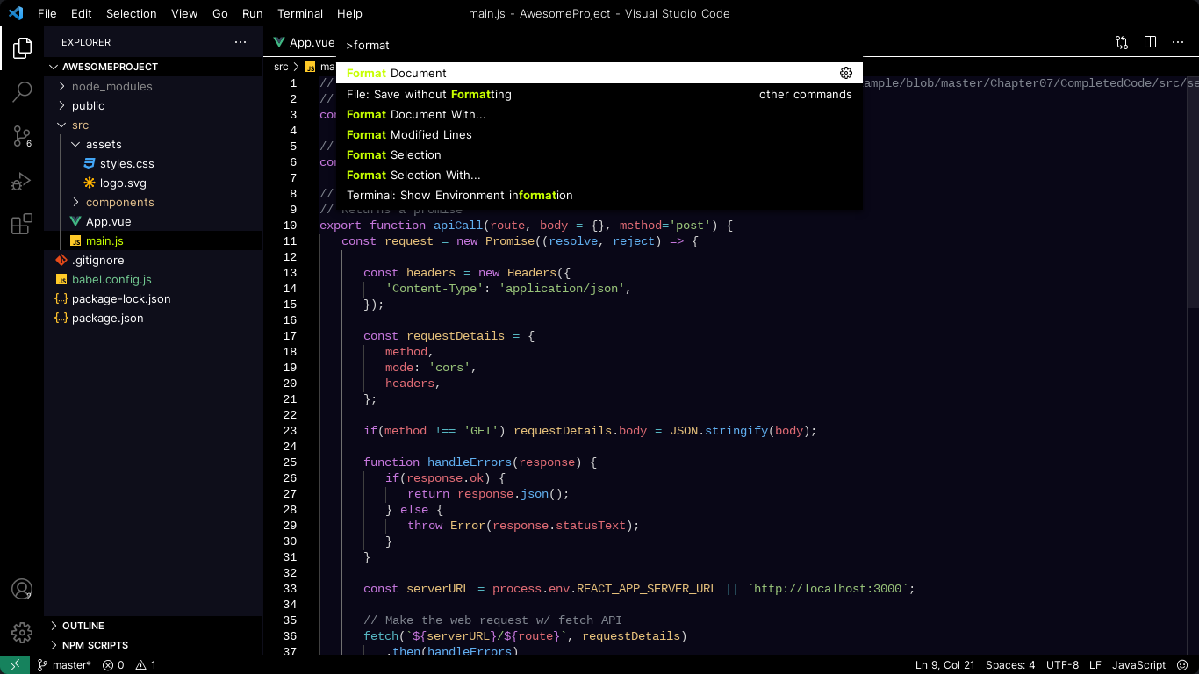Choose Format Selection With... command
Screen dimensions: 1199x674
(599, 175)
